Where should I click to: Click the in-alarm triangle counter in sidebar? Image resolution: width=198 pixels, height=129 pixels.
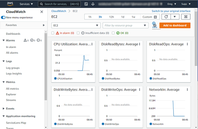(x=26, y=40)
